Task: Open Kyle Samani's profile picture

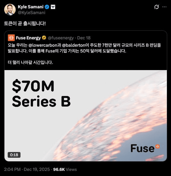Action: (x=10, y=10)
